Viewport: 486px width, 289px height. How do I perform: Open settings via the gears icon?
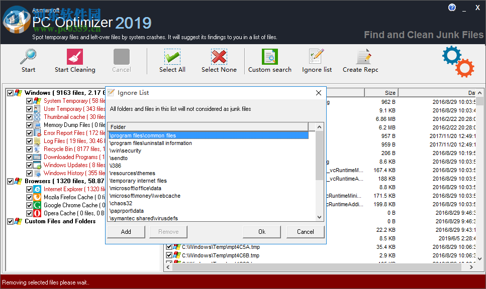457,61
